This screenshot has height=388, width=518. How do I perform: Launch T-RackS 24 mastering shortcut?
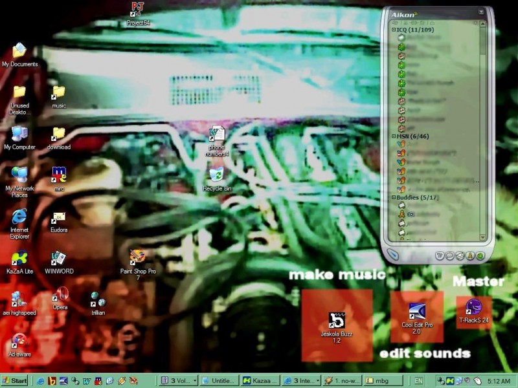[x=473, y=311]
